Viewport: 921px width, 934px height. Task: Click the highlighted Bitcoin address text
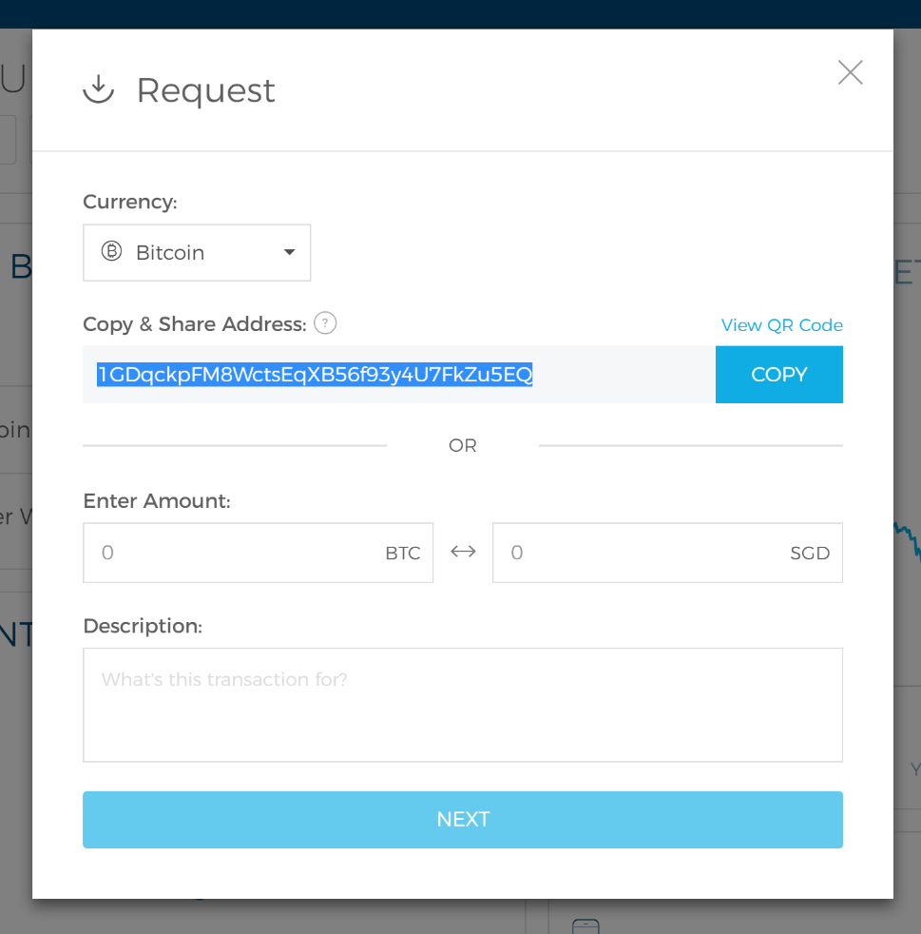(x=314, y=374)
